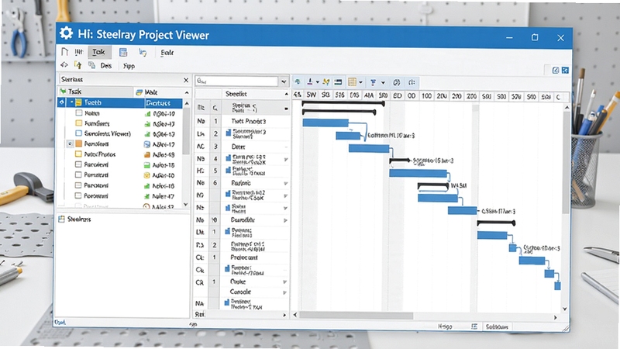
Task: Tick the box on the Adee-18 row
Action: pos(78,164)
